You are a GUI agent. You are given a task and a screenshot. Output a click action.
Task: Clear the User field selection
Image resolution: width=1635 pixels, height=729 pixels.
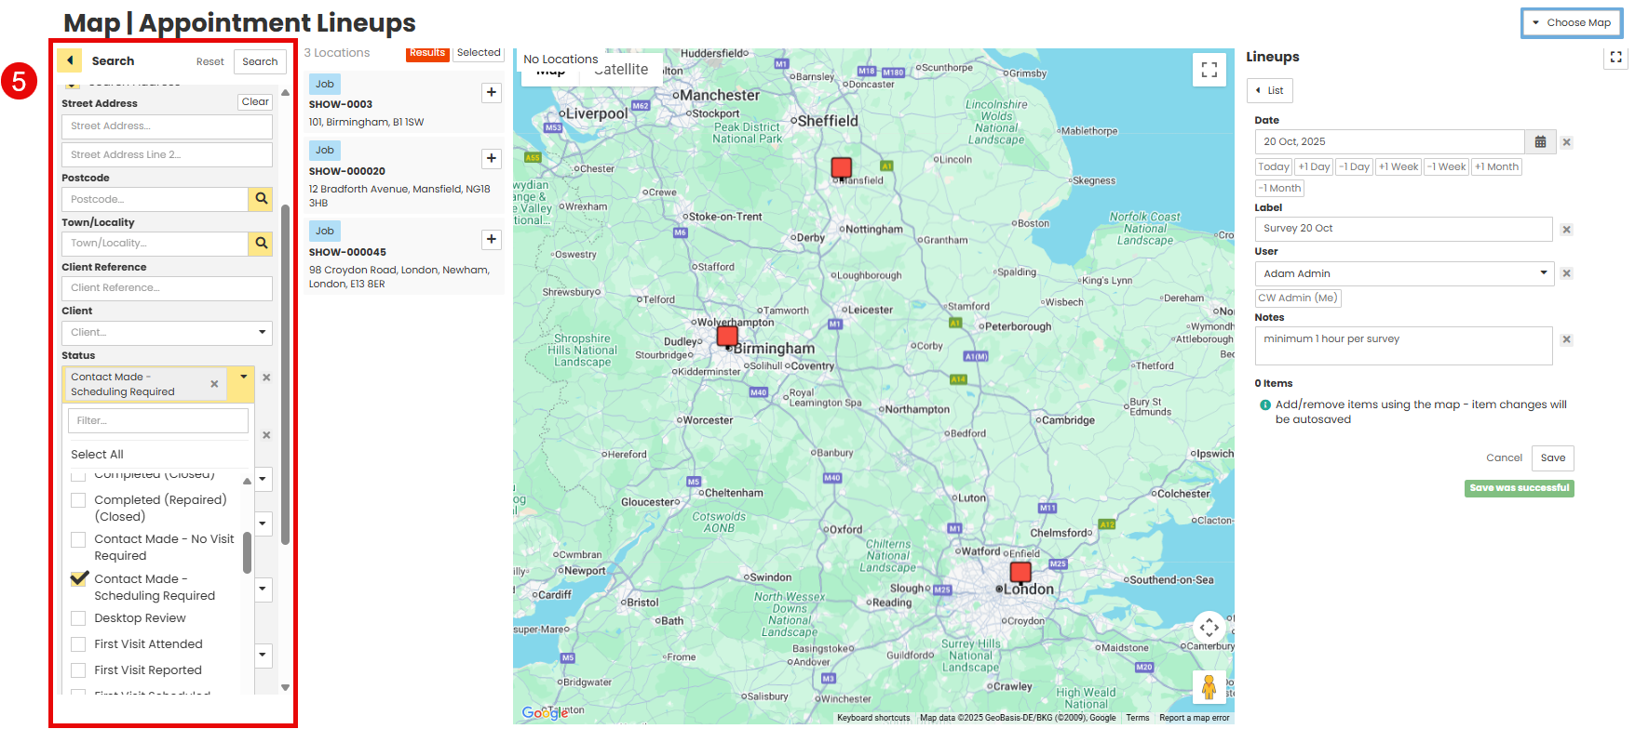click(x=1567, y=273)
